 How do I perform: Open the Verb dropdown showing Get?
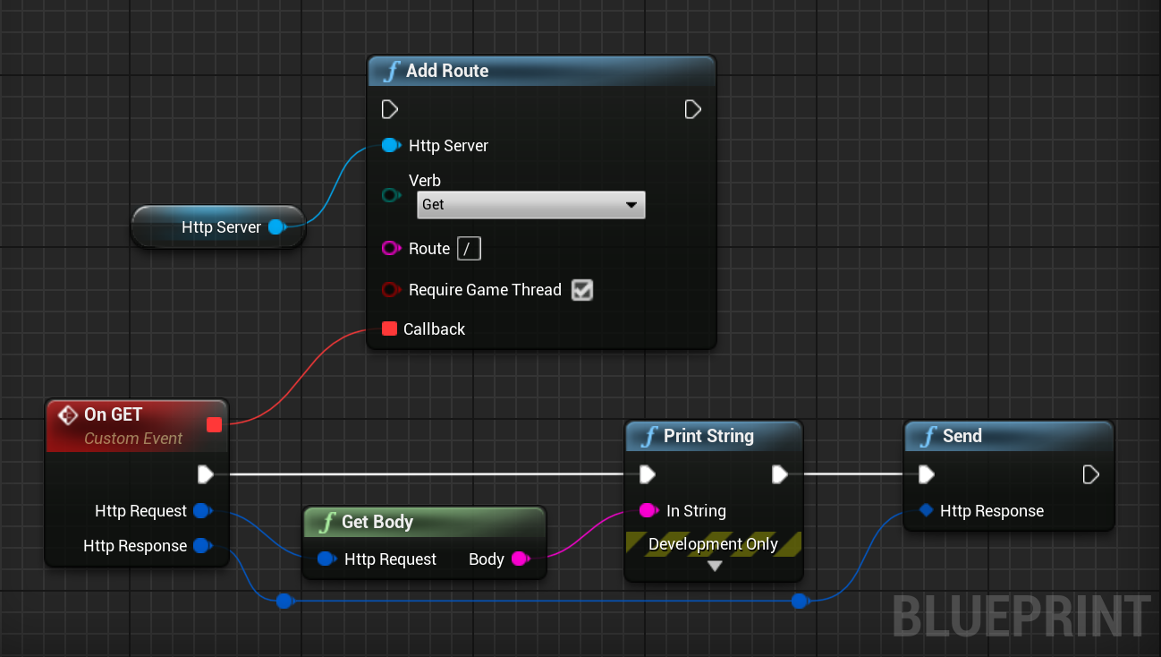point(531,205)
